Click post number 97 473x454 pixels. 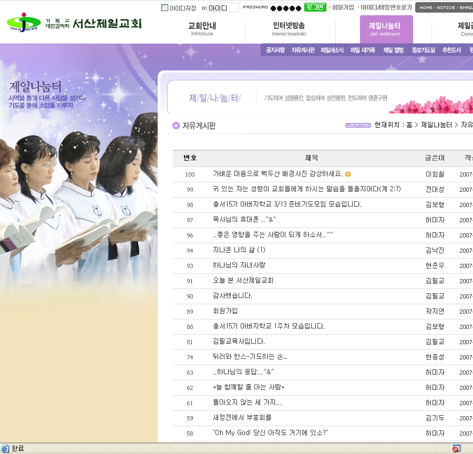pyautogui.click(x=190, y=220)
